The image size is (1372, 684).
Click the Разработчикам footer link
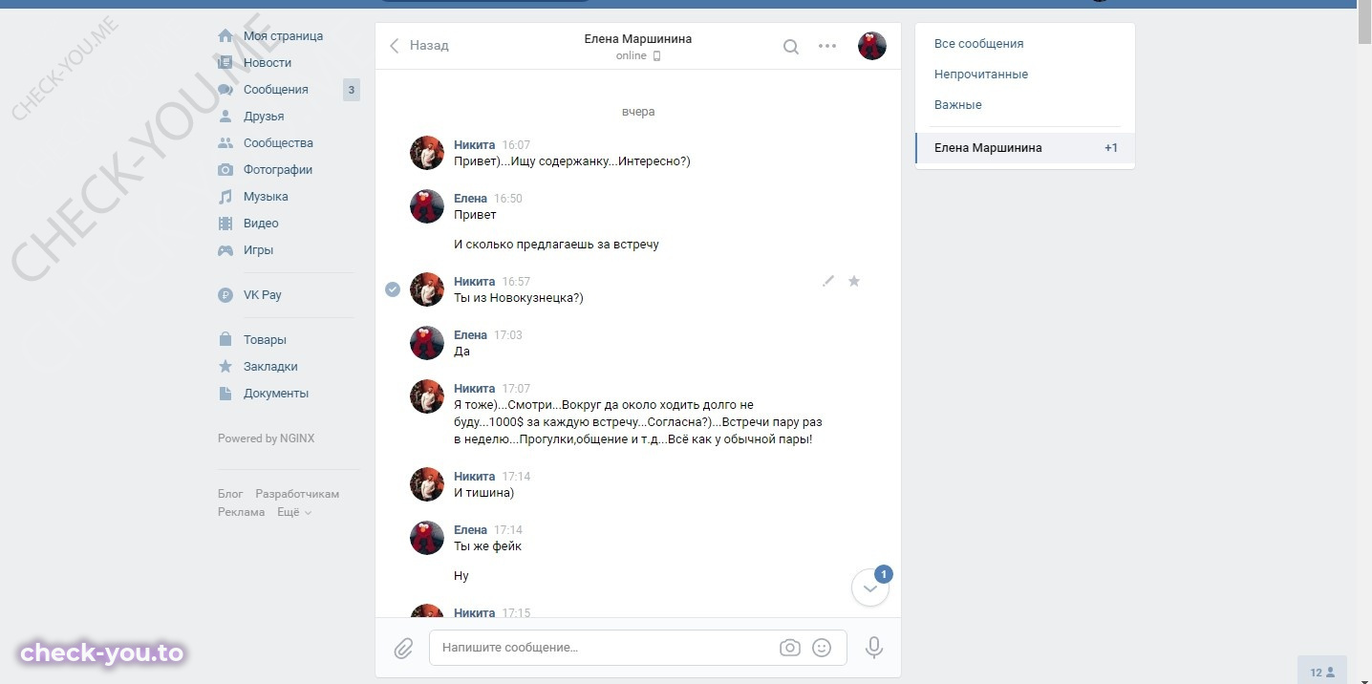pyautogui.click(x=297, y=494)
